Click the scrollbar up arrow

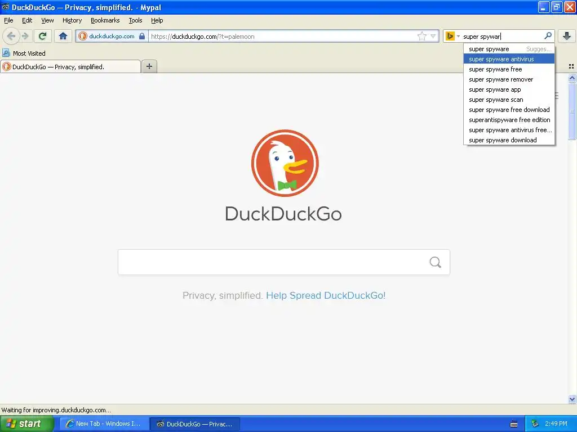(572, 78)
